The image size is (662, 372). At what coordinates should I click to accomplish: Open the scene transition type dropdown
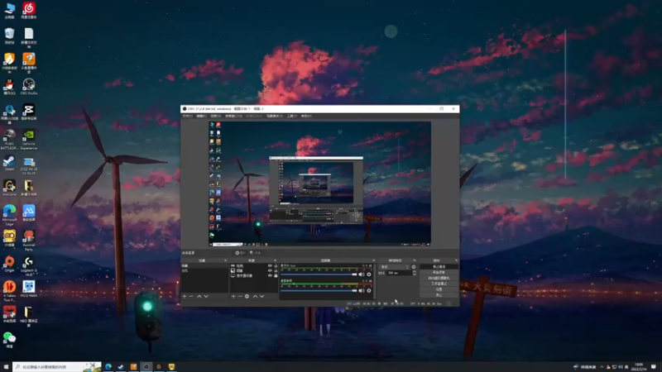coord(395,266)
